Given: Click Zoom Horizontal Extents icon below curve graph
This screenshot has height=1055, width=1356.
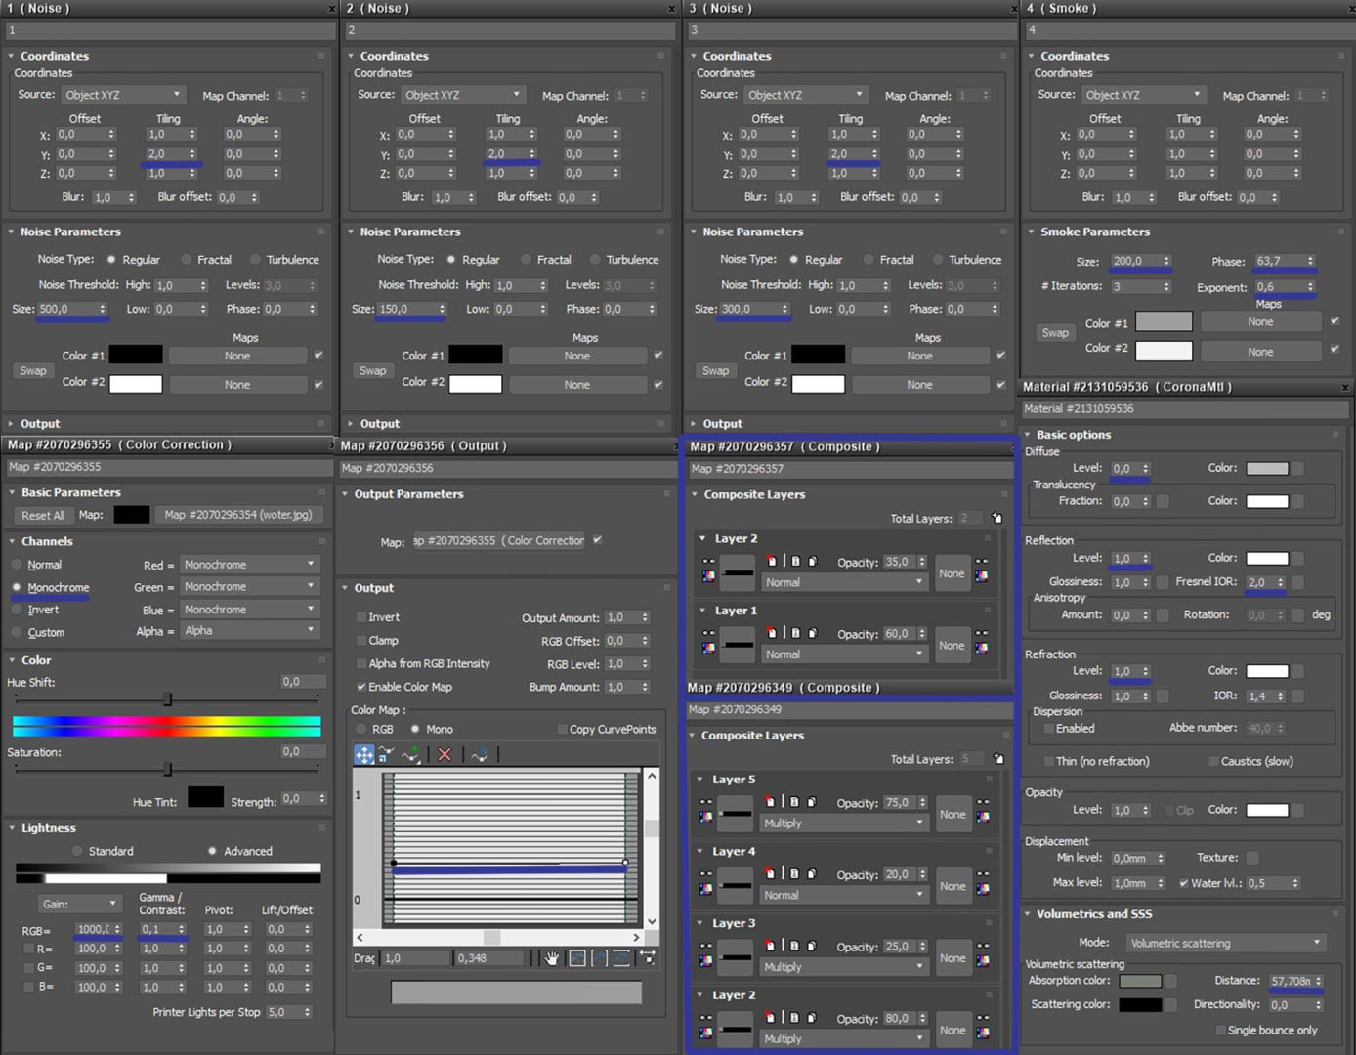Looking at the screenshot, I should [599, 958].
